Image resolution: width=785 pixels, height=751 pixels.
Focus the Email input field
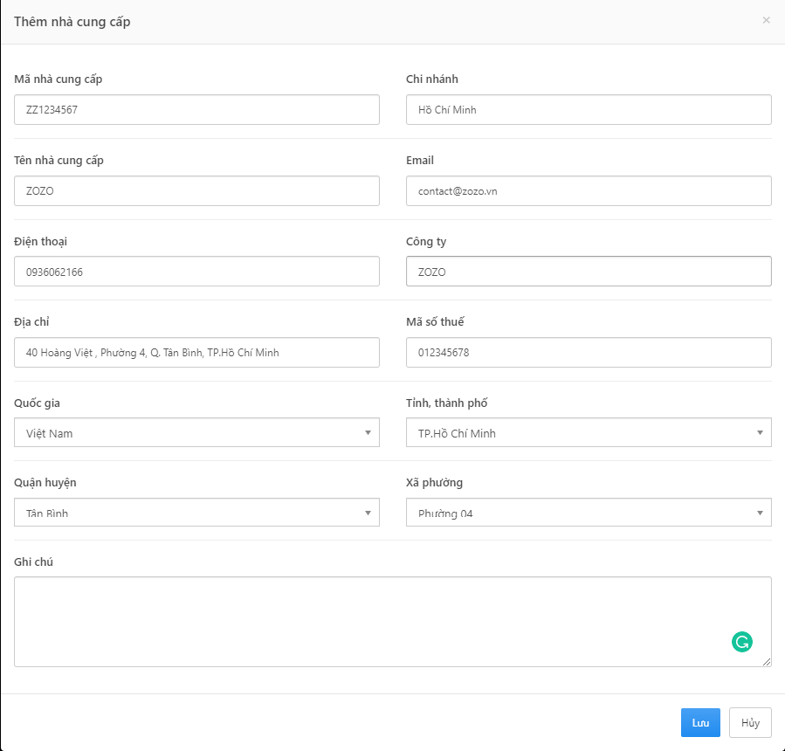tap(589, 190)
